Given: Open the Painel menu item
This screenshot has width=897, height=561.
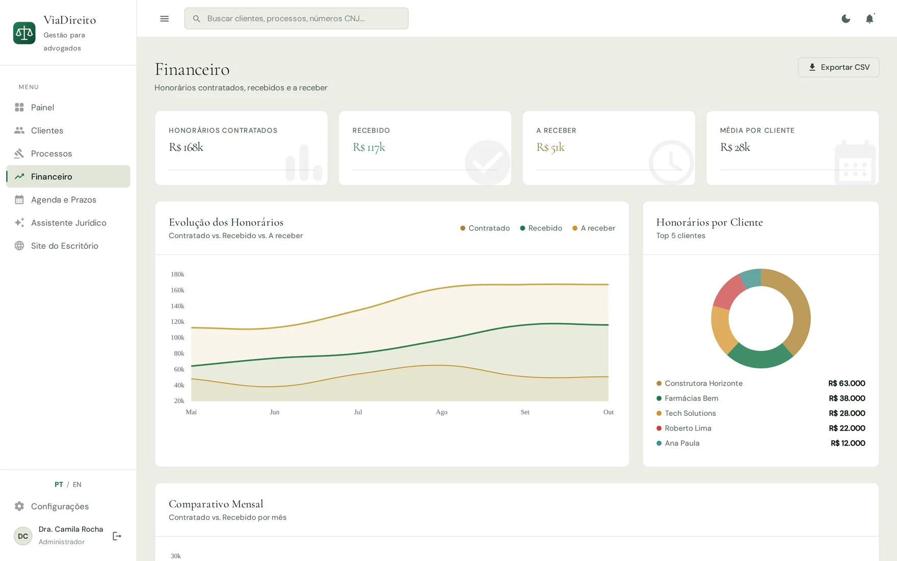Looking at the screenshot, I should 68,108.
